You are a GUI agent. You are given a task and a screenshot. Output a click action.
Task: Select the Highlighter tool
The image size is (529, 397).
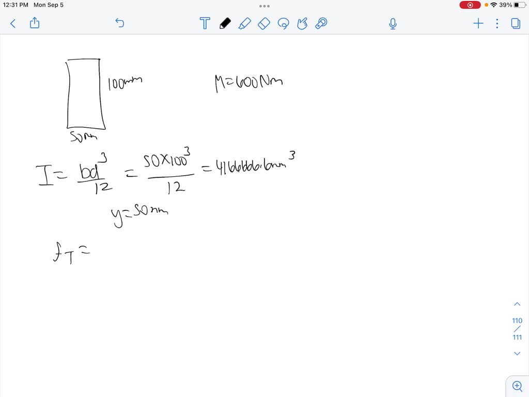click(245, 23)
